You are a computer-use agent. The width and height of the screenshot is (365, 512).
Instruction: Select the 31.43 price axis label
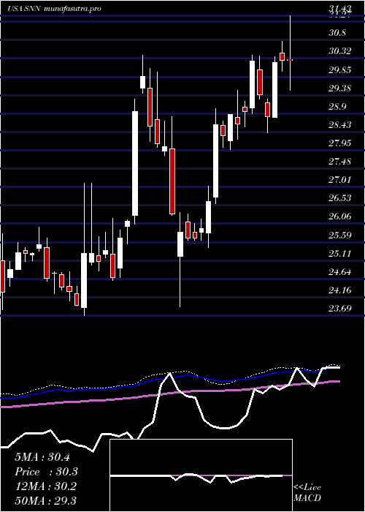340,9
